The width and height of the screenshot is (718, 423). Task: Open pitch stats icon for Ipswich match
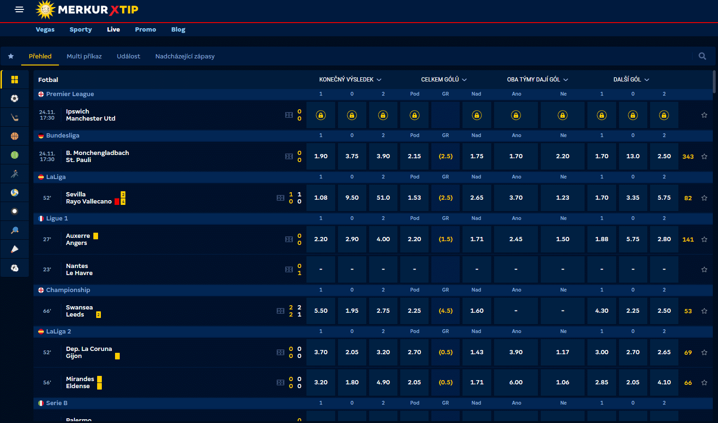point(289,115)
